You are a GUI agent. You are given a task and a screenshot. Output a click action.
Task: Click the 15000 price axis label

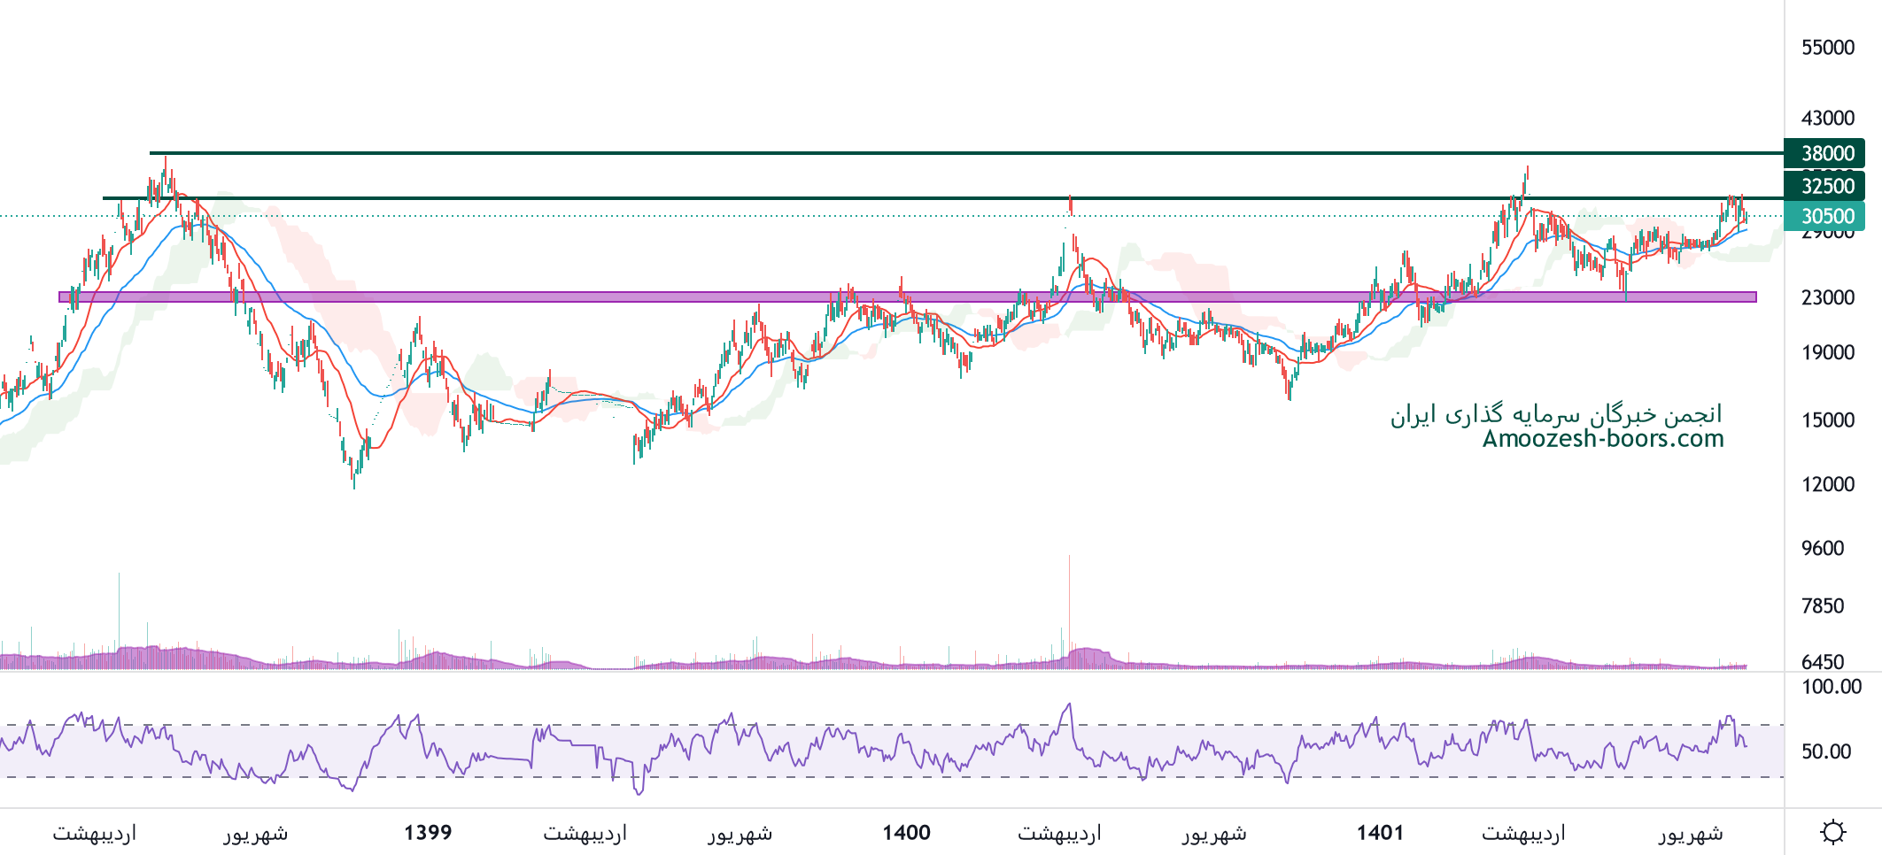1827,420
